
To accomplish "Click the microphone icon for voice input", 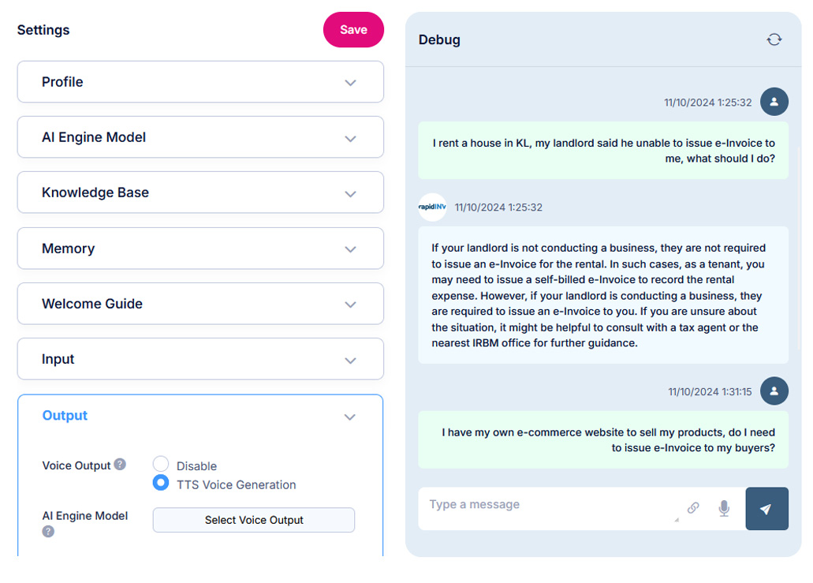I will pos(724,508).
